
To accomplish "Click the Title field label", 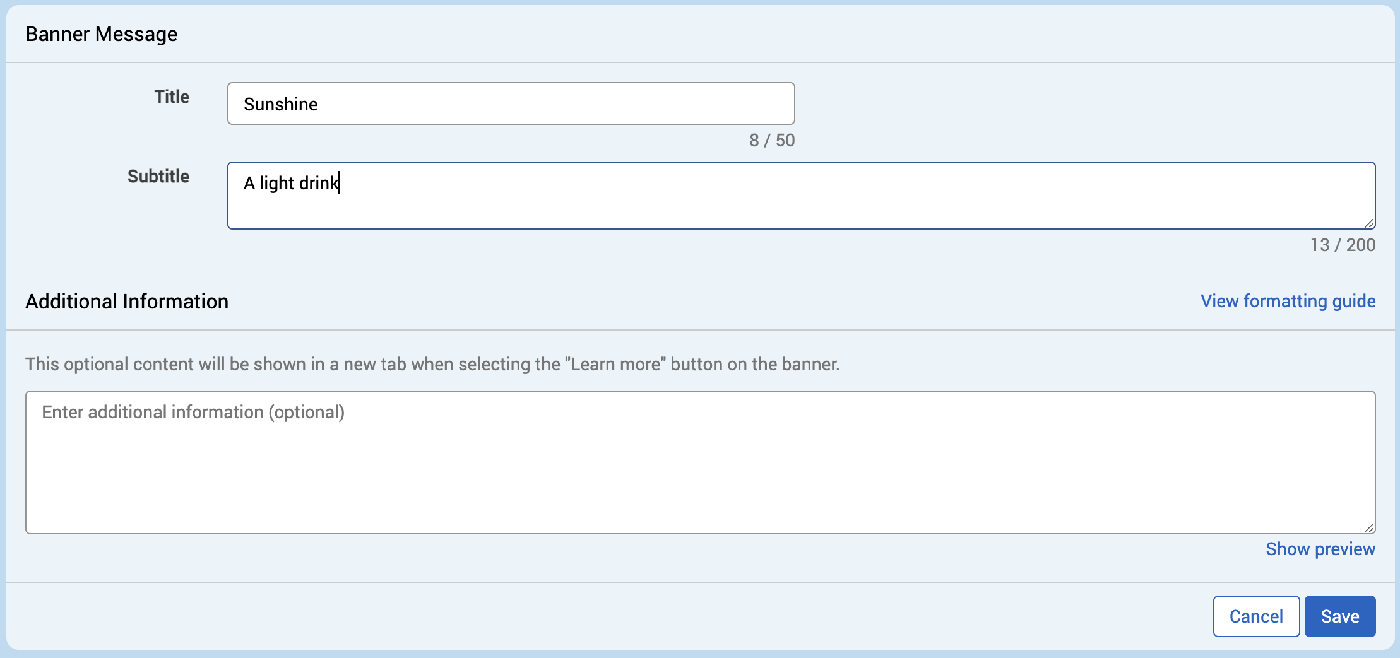I will pos(172,97).
